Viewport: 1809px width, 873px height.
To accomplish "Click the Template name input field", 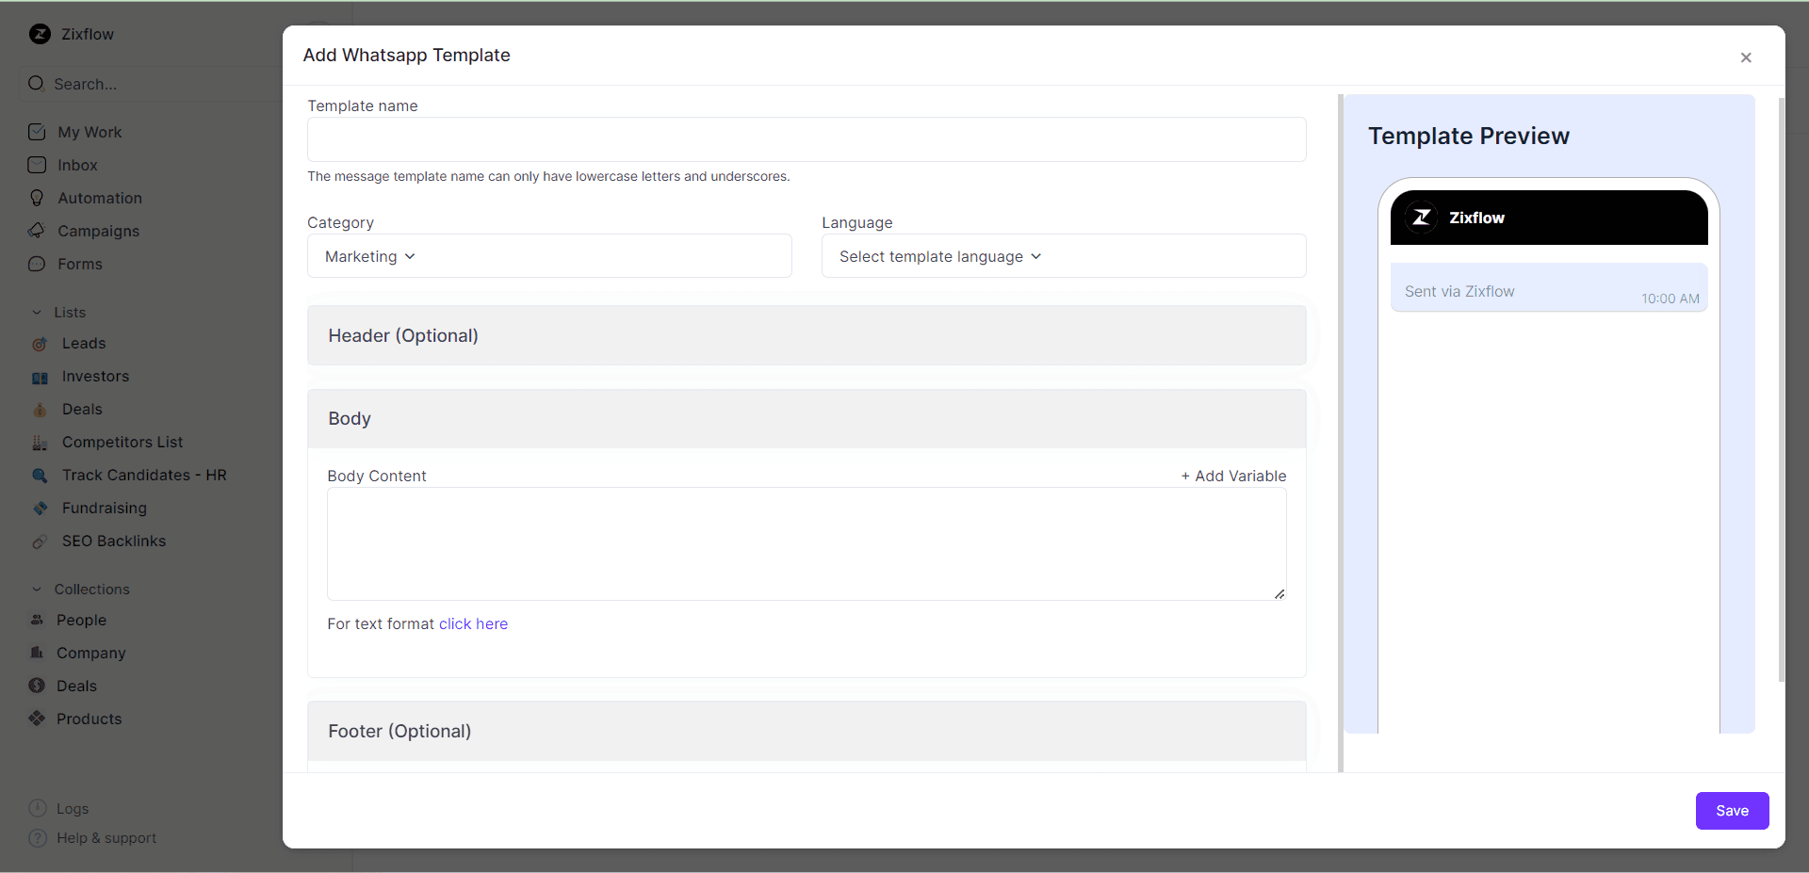I will click(806, 139).
